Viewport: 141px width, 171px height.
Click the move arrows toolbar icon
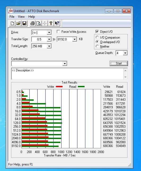click(x=45, y=23)
